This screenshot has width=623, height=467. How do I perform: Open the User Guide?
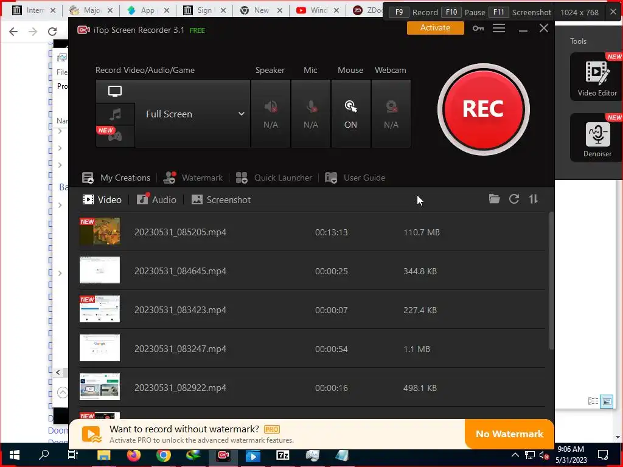pos(355,178)
